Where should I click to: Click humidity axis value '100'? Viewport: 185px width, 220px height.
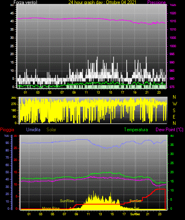pyautogui.click(x=6, y=136)
